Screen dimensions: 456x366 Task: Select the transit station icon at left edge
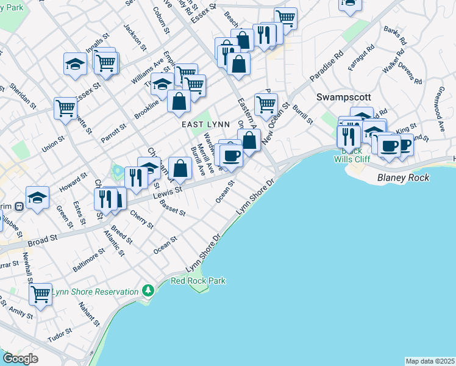19,207
